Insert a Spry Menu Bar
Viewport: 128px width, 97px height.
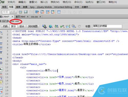click(37, 12)
